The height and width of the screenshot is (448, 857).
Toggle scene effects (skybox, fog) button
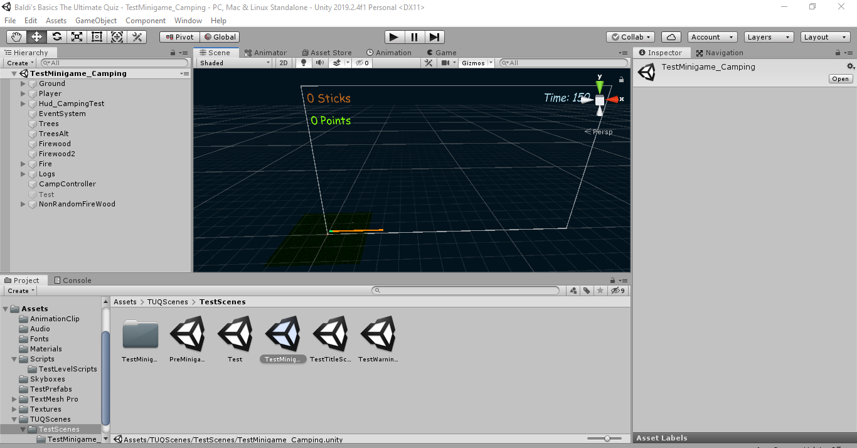(x=337, y=63)
